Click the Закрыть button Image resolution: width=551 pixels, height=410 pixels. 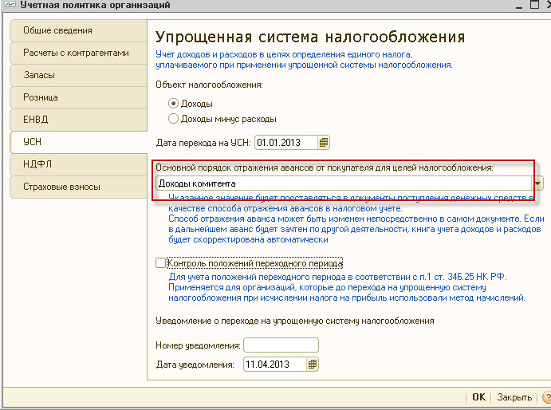tap(514, 397)
